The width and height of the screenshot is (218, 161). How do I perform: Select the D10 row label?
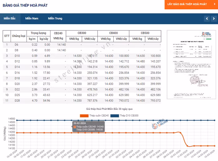[x=17, y=56]
